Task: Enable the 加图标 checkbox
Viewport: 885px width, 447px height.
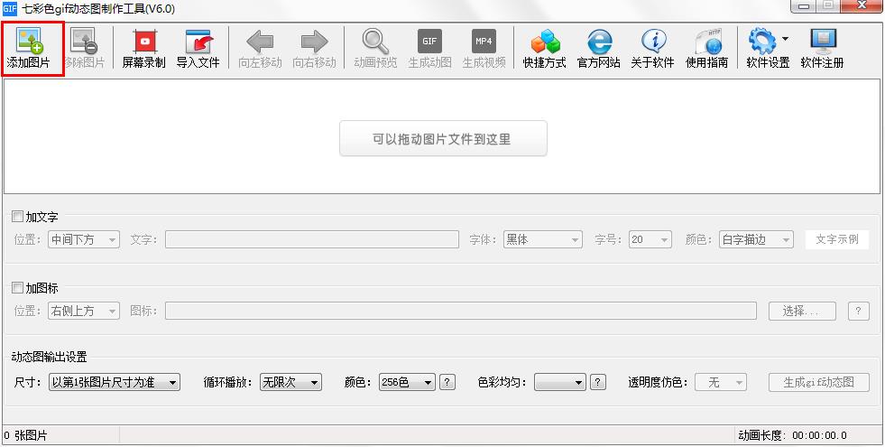Action: tap(17, 288)
